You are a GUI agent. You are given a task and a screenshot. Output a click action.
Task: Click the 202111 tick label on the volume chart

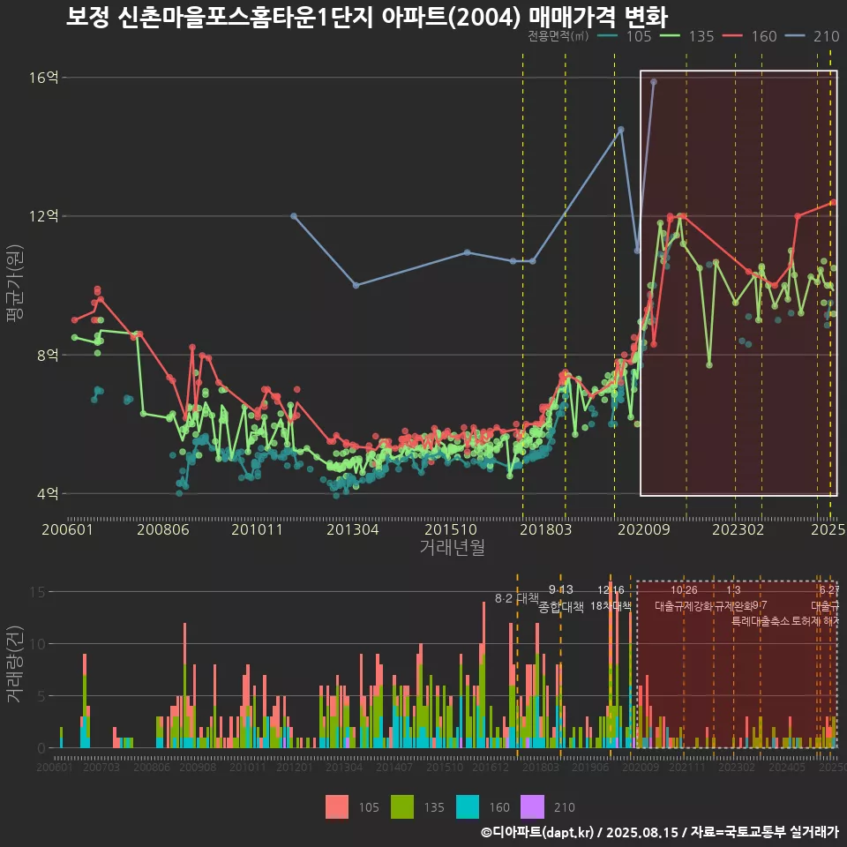pos(687,767)
